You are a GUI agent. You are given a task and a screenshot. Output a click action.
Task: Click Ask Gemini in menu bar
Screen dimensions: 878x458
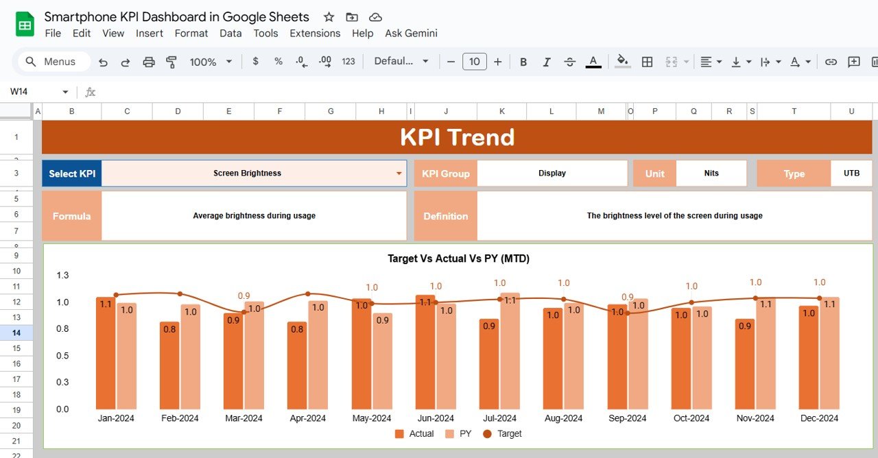point(411,33)
